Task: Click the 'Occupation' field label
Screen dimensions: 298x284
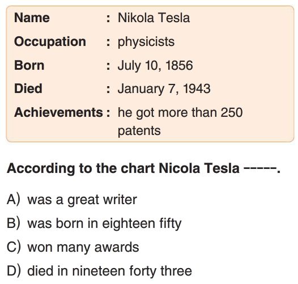Action: pos(50,41)
